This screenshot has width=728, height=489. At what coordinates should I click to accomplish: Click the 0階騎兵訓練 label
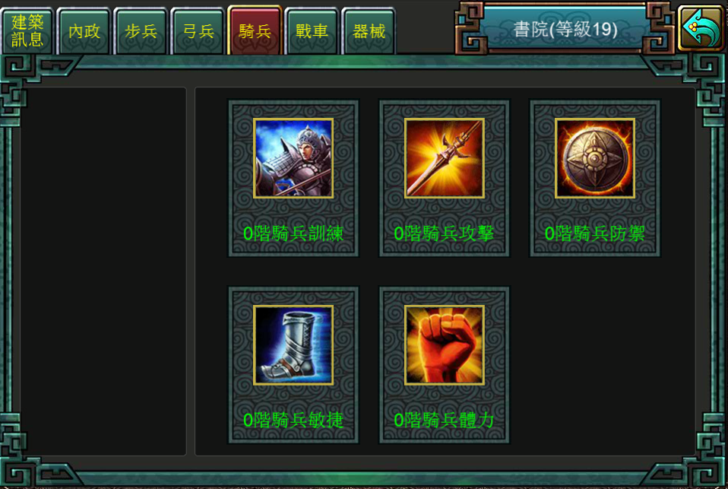coord(293,233)
